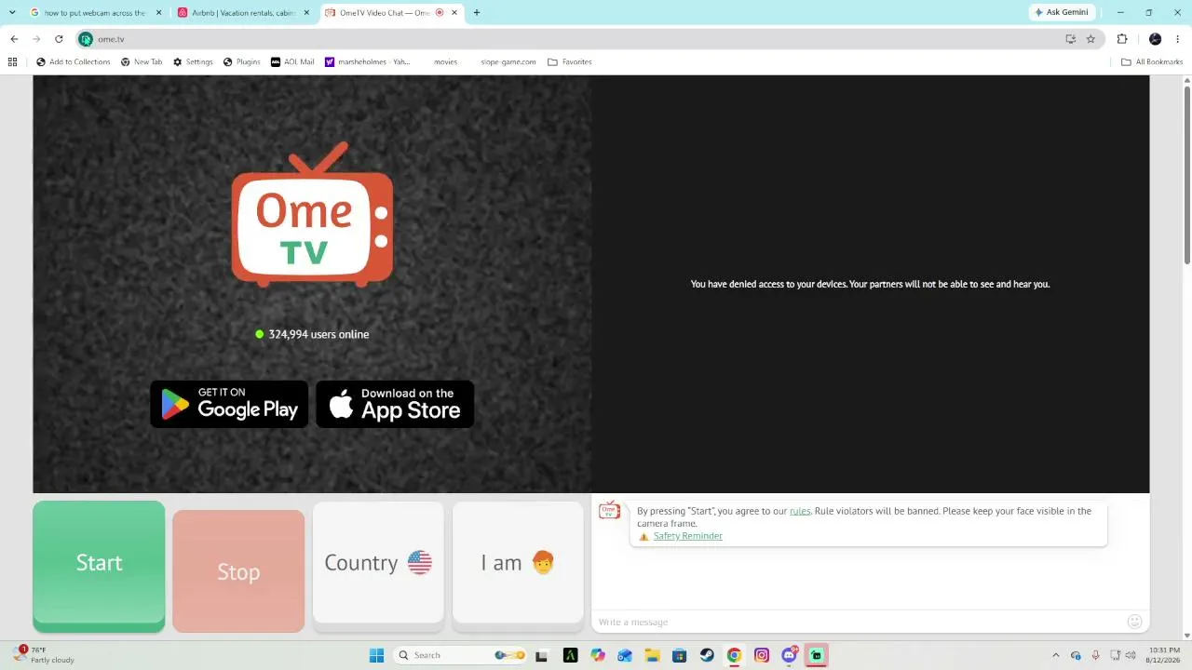Open Instagram from the taskbar

pyautogui.click(x=762, y=655)
